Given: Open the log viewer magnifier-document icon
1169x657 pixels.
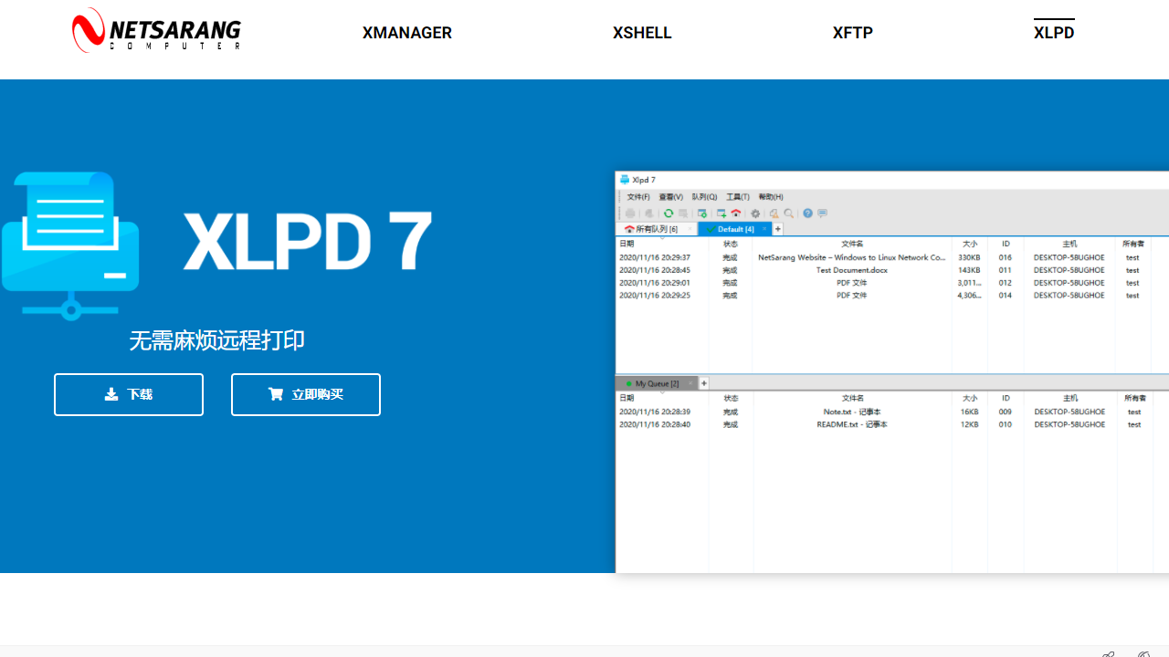Looking at the screenshot, I should pyautogui.click(x=773, y=214).
